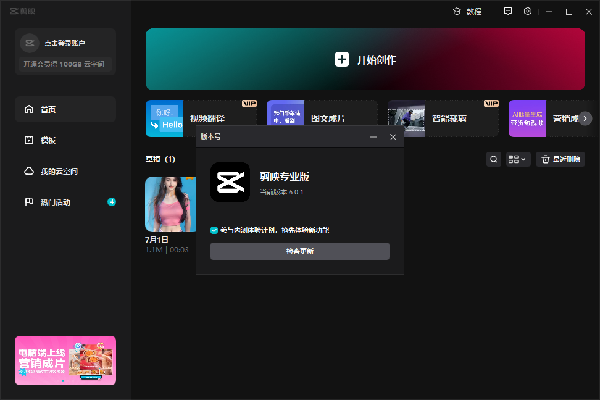Click the 电脑端上线 营销成片 promo banner
The width and height of the screenshot is (600, 400).
tap(65, 360)
